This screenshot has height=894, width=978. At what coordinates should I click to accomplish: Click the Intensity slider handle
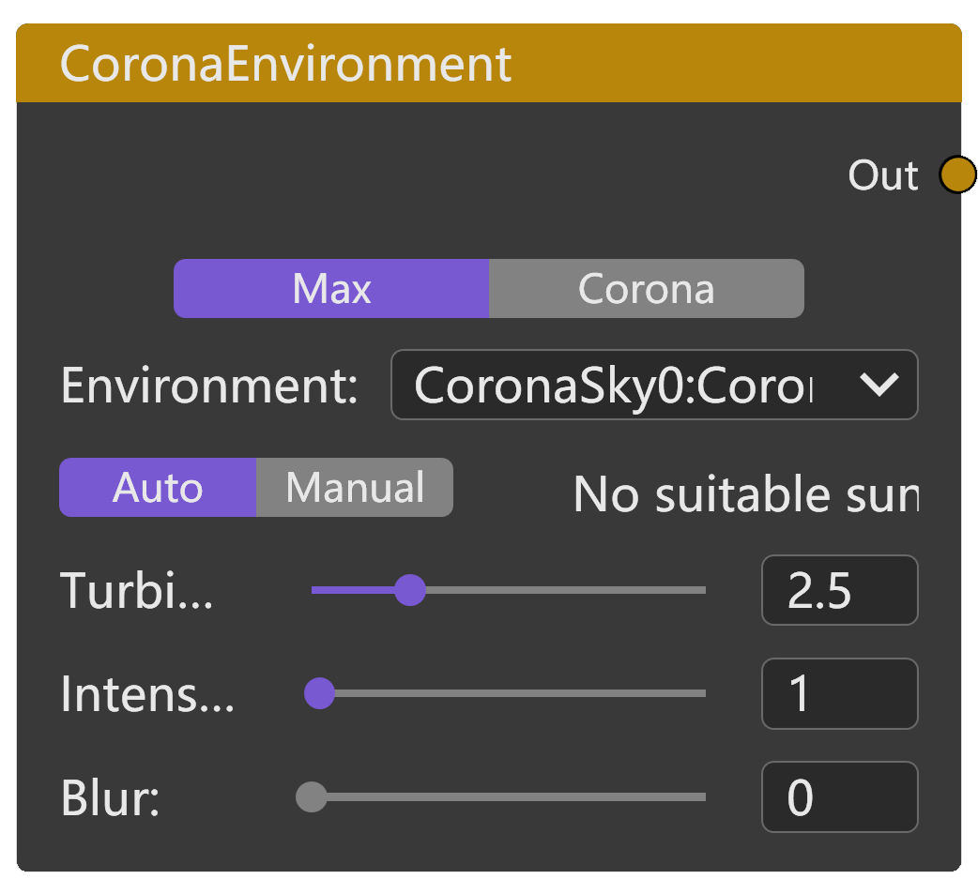pyautogui.click(x=320, y=693)
